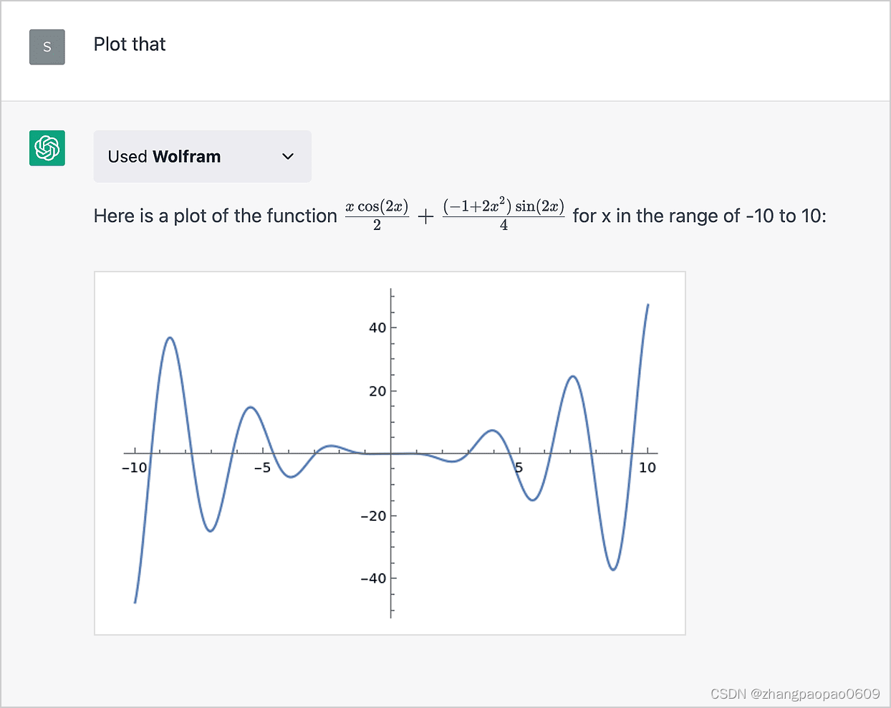Click the gray user avatar labeled S
The image size is (891, 708).
[x=47, y=47]
